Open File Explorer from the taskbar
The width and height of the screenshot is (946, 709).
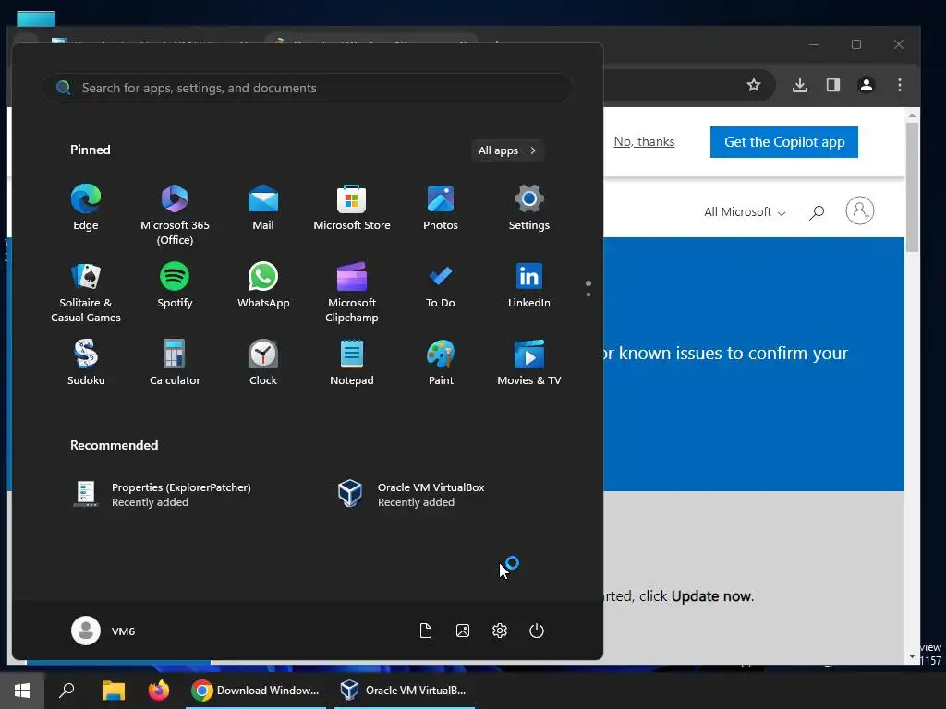click(x=114, y=691)
